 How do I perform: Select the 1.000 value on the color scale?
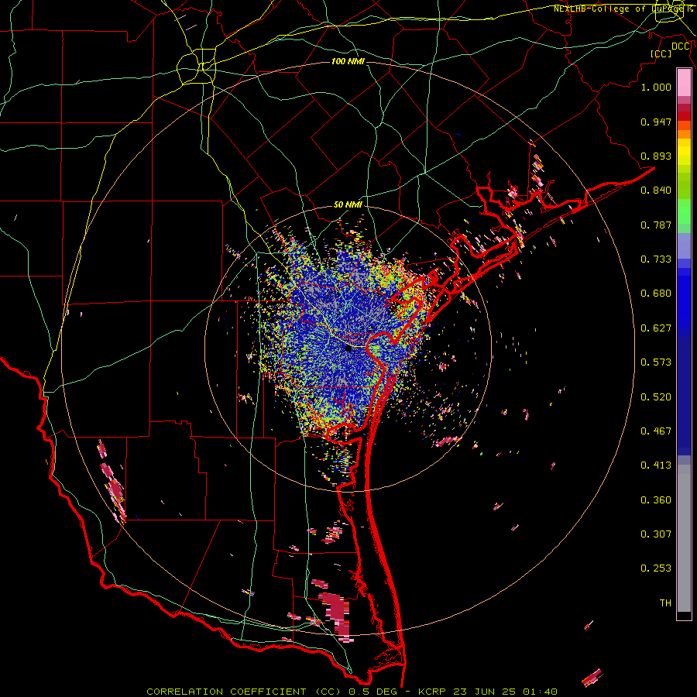(656, 87)
